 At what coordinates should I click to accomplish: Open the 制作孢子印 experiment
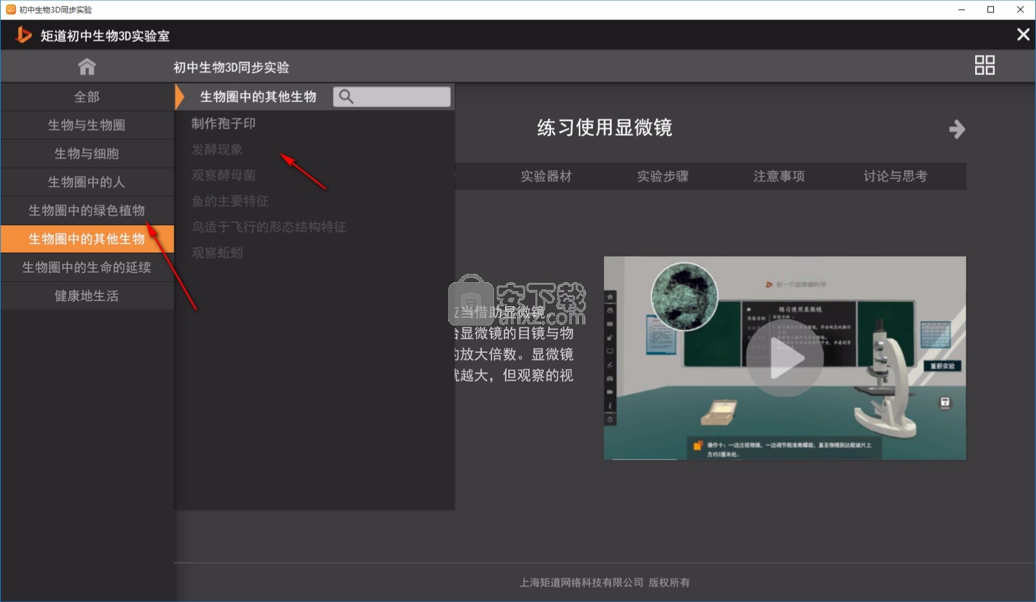click(x=223, y=123)
